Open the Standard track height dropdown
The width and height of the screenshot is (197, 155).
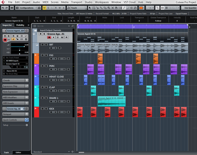[69, 152]
